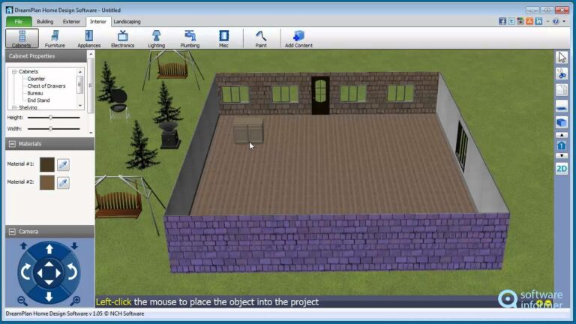Viewport: 576px width, 324px height.
Task: Pick material with Material #1 eyedropper
Action: click(x=63, y=164)
